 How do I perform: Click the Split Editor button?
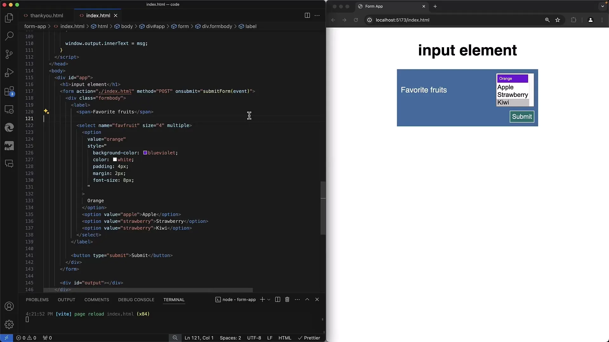tap(307, 16)
